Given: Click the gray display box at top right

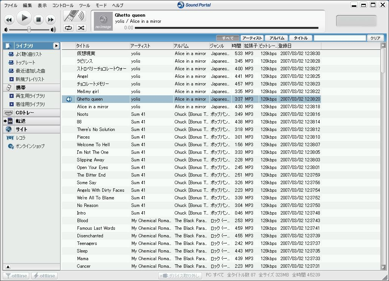Looking at the screenshot, I should click(356, 21).
